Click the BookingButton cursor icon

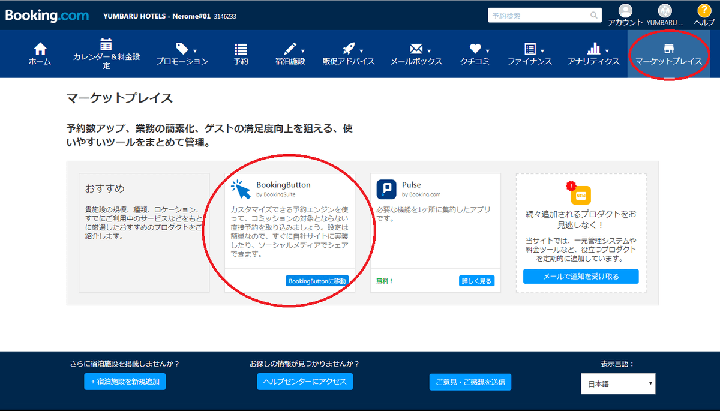[x=241, y=189]
